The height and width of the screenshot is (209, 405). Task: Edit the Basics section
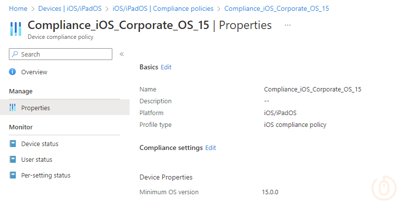point(166,67)
